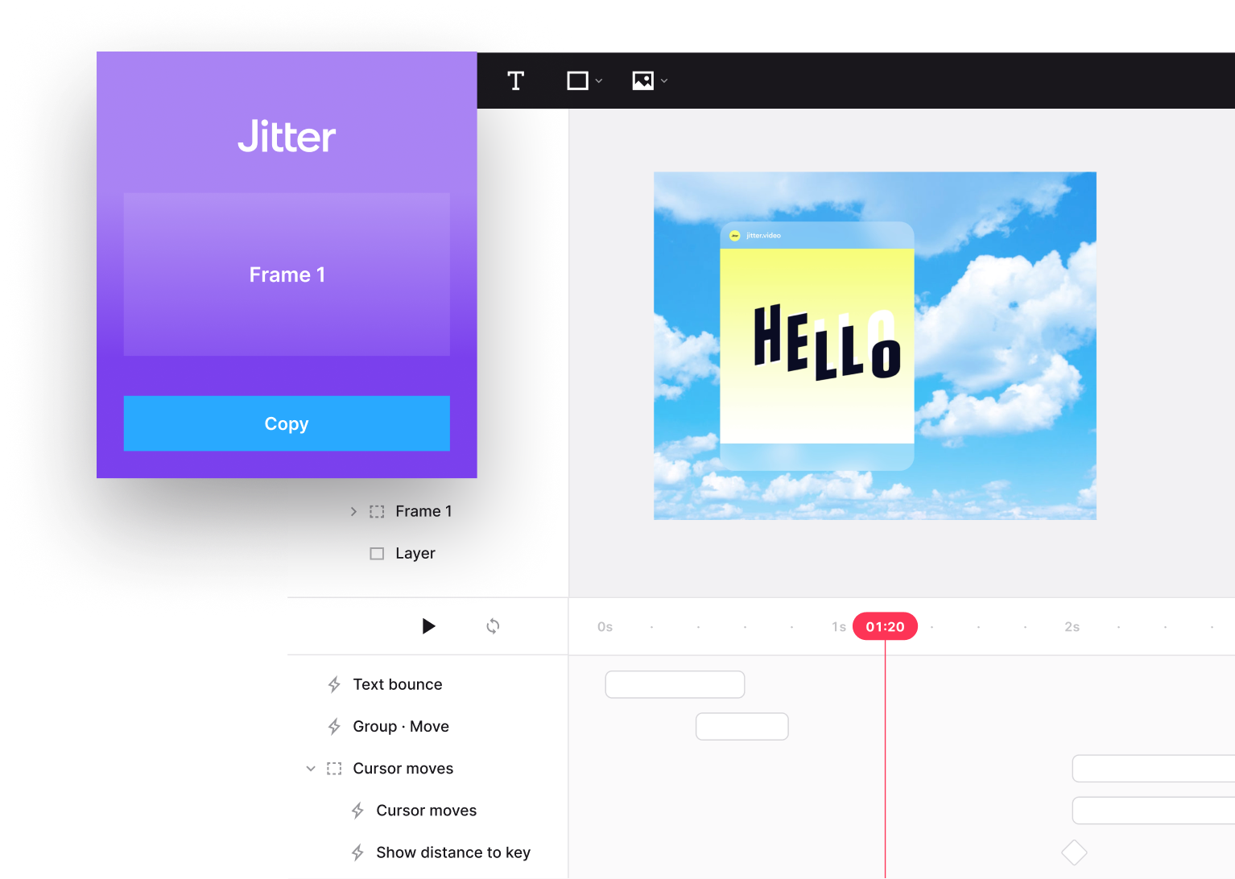Viewport: 1235px width, 879px height.
Task: Select the Text bounce animation row
Action: click(398, 685)
